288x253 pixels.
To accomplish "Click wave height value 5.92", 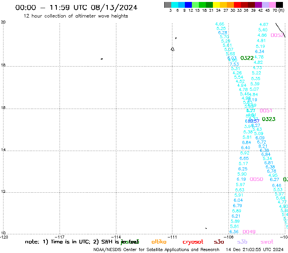I will click(x=245, y=153).
